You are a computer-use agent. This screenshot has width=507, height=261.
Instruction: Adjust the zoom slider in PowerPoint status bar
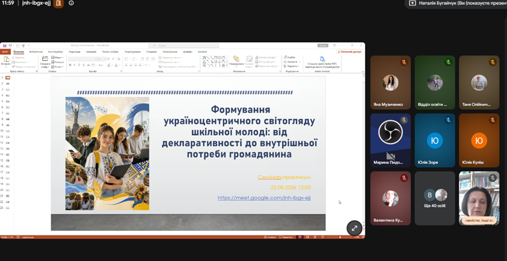click(x=340, y=237)
